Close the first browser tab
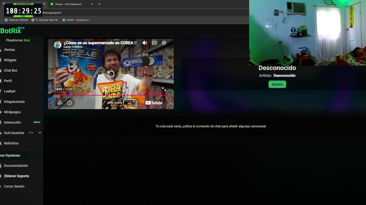This screenshot has height=205, width=366. [44, 4]
